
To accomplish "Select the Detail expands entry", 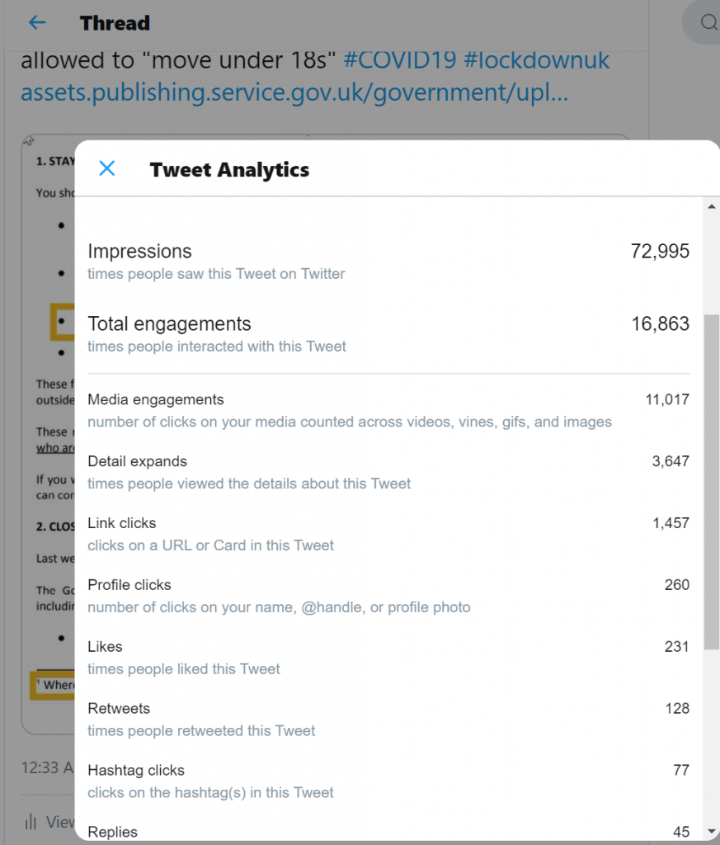I will 388,472.
